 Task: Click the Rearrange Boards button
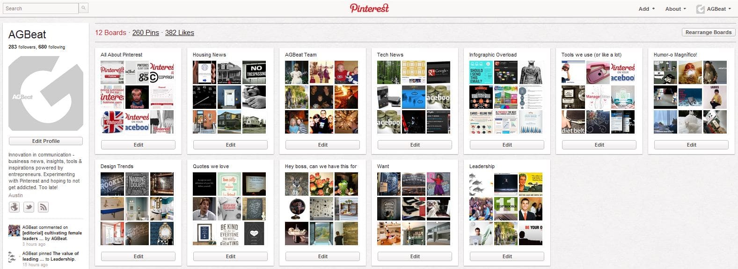click(x=708, y=32)
